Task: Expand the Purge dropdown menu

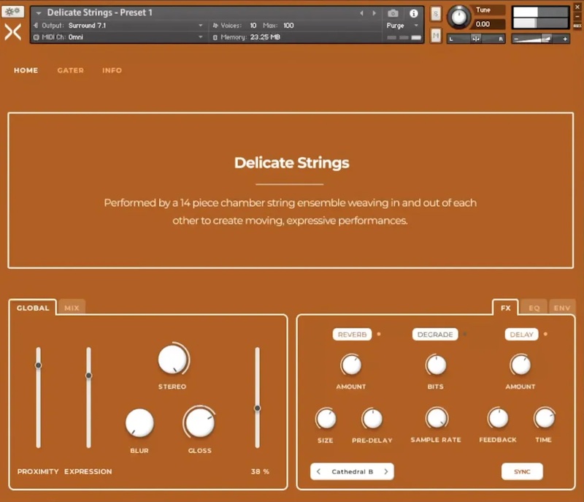Action: click(x=415, y=26)
